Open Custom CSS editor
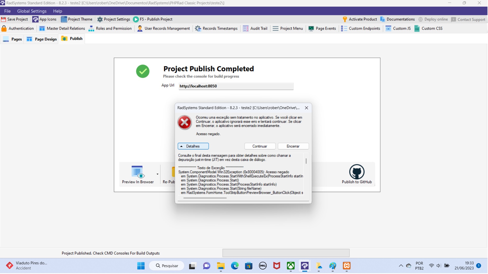 (429, 28)
